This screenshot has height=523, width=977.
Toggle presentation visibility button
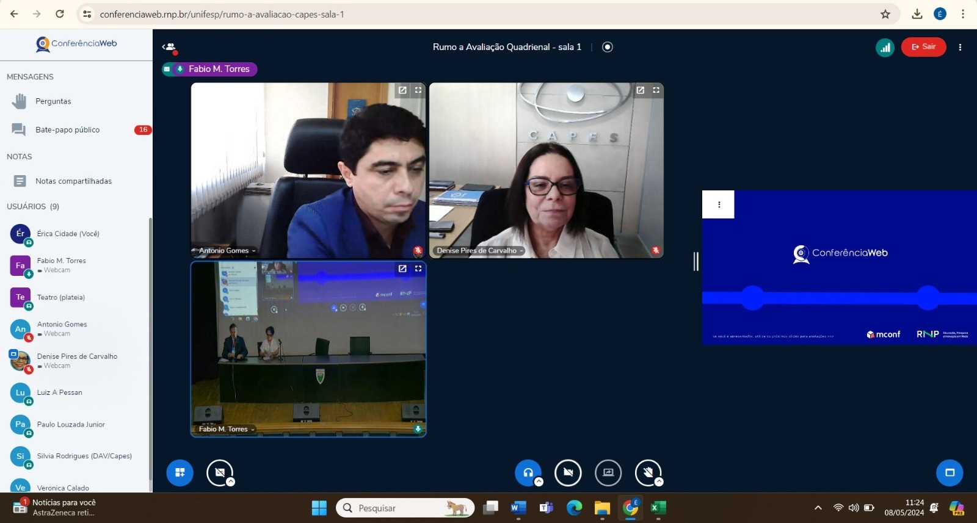click(950, 472)
